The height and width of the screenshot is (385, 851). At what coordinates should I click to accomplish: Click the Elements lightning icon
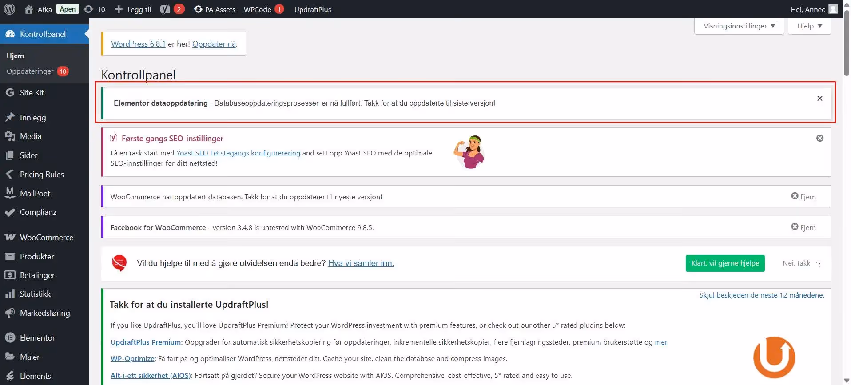[10, 376]
